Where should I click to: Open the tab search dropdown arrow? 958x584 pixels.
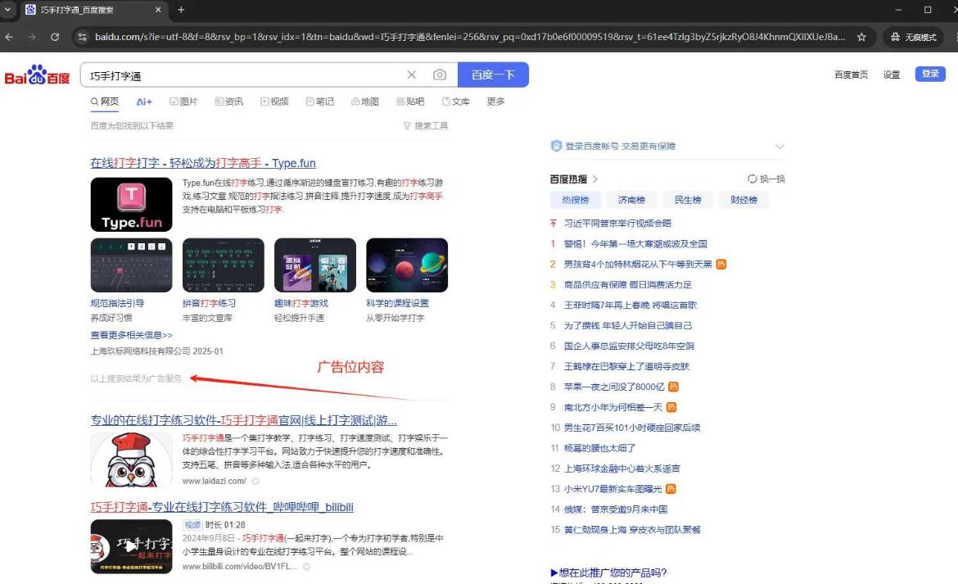tap(7, 10)
